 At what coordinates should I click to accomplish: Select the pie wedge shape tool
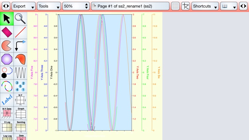click(7, 46)
